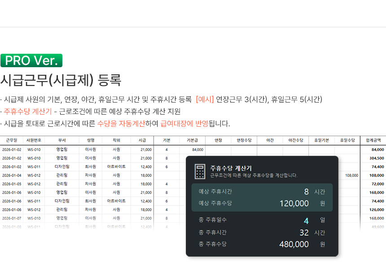Click the 시급근무(시급제) 등록 heading

click(61, 80)
